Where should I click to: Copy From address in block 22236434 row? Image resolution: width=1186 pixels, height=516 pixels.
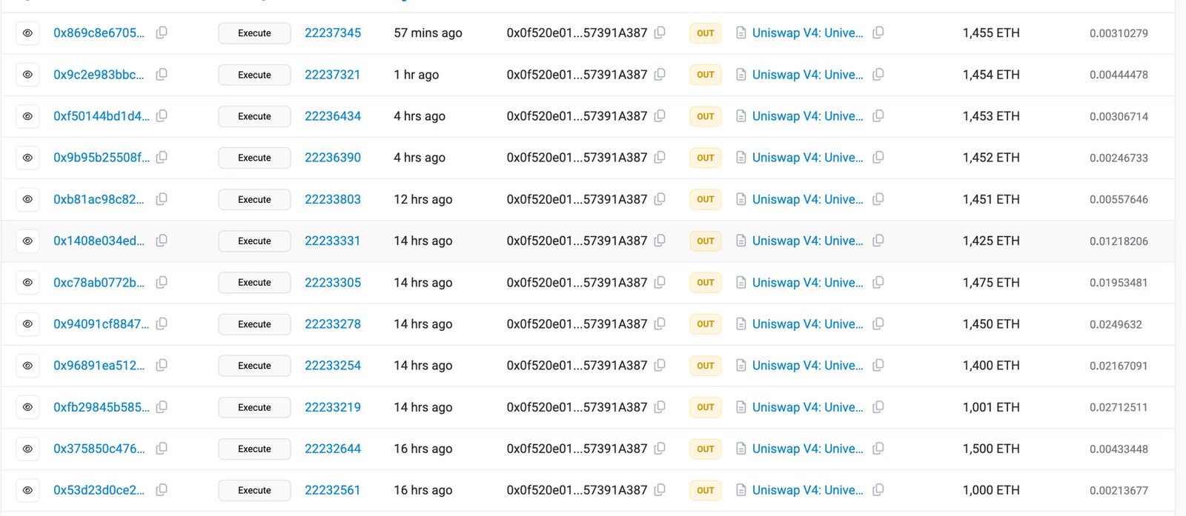tap(660, 115)
